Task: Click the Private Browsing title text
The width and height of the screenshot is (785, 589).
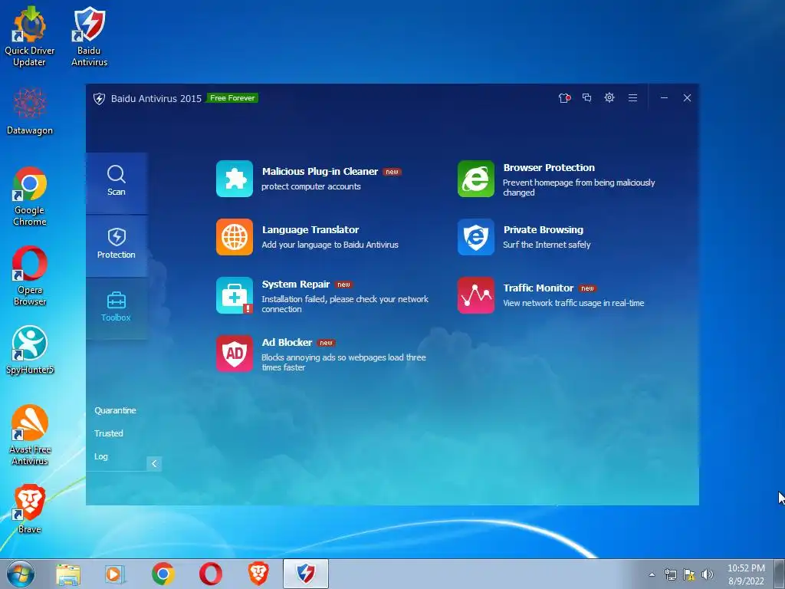Action: (544, 229)
